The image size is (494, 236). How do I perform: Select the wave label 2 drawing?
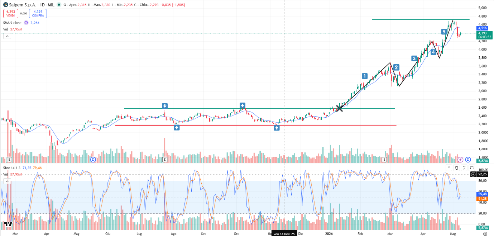pos(396,67)
